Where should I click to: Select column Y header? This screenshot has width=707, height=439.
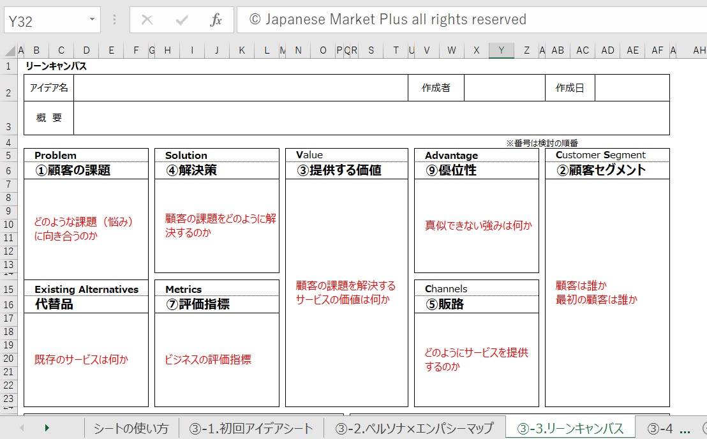(x=502, y=50)
